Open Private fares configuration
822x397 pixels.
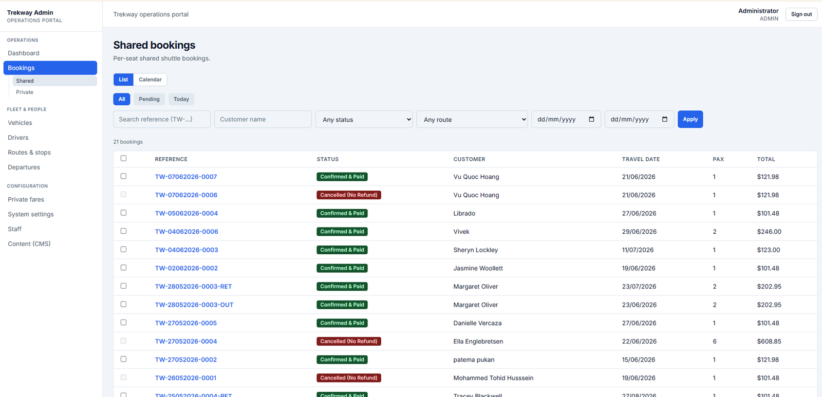pyautogui.click(x=50, y=199)
